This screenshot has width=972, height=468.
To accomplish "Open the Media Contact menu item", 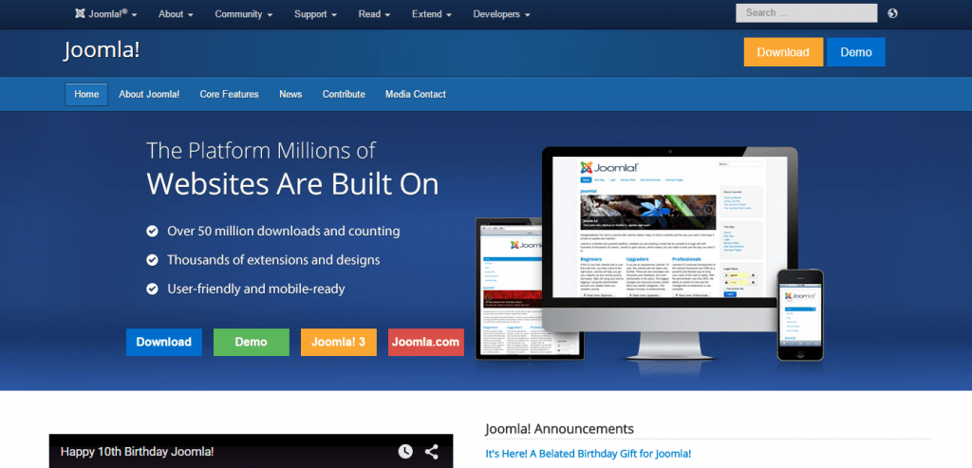I will click(x=416, y=94).
